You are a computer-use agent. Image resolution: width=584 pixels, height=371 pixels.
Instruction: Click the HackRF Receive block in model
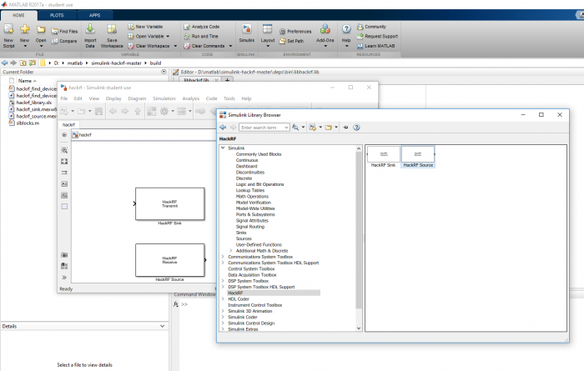point(170,260)
